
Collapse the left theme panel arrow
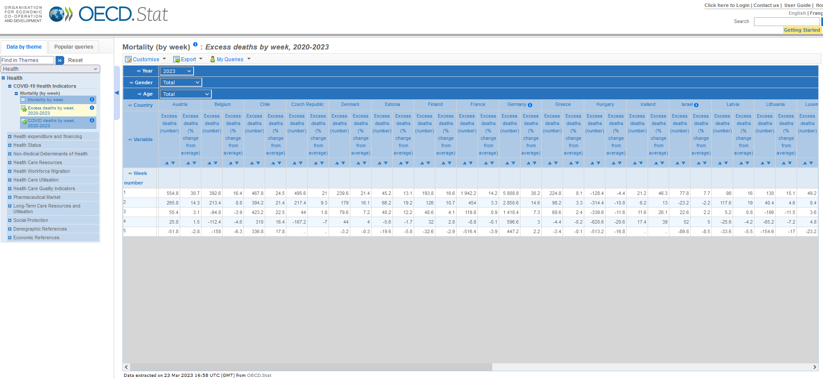click(x=116, y=92)
